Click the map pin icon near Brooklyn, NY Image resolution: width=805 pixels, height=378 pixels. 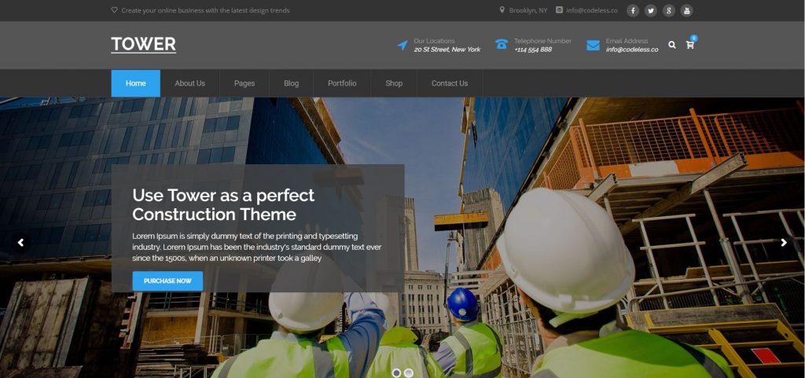(x=502, y=9)
